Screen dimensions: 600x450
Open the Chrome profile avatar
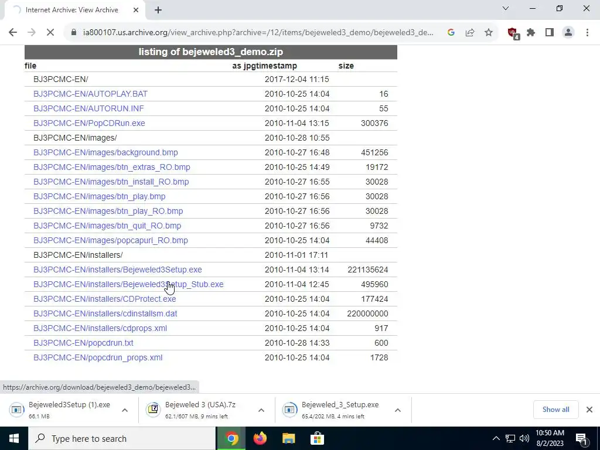click(x=568, y=33)
